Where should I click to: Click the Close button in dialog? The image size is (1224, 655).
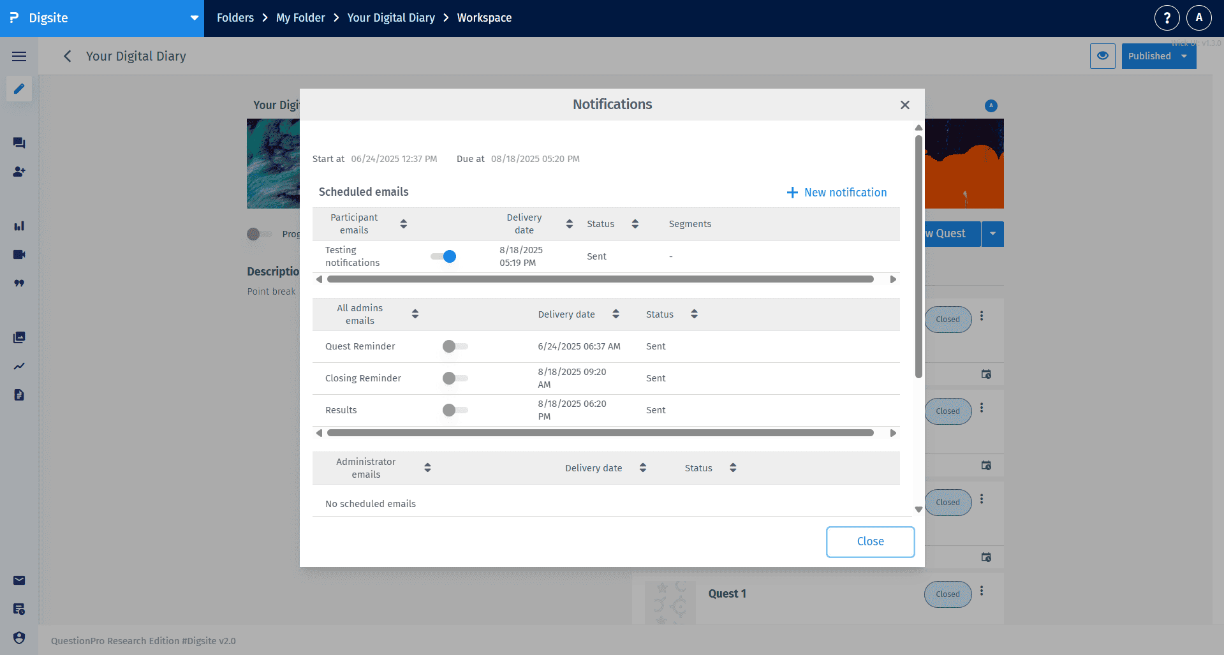tap(870, 541)
